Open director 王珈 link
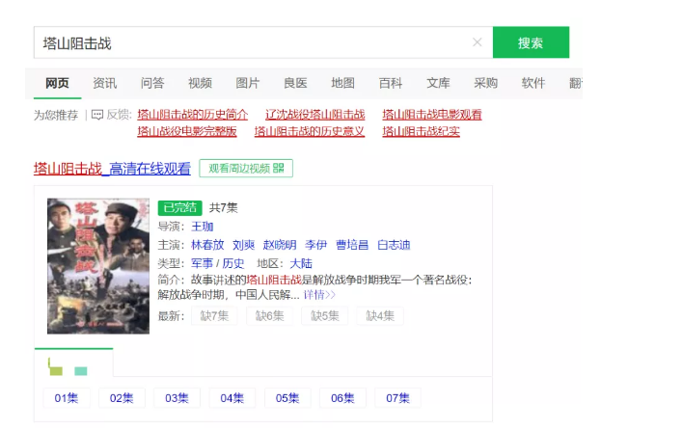 202,227
